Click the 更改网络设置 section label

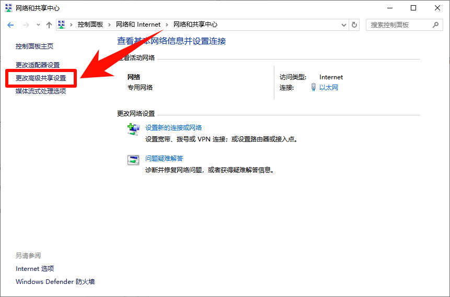pyautogui.click(x=136, y=113)
